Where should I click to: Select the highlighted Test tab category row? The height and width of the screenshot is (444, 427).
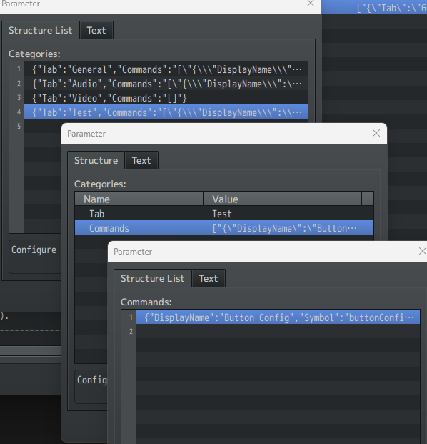click(x=166, y=112)
